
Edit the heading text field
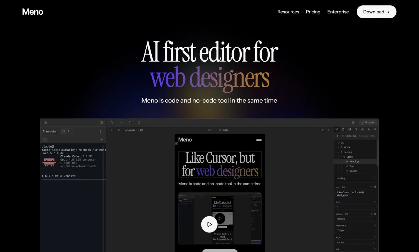[356, 194]
